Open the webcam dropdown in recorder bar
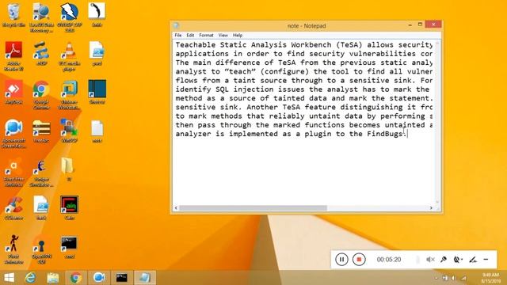507x285 pixels. pyautogui.click(x=458, y=260)
